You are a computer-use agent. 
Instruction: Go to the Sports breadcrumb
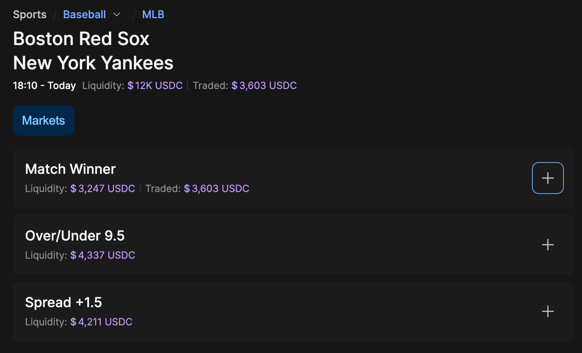[x=30, y=15]
